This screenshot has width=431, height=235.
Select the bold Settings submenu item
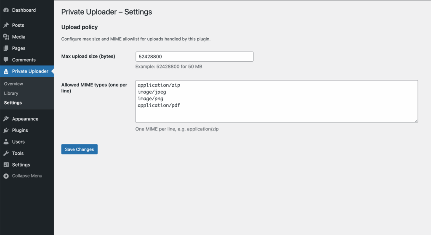[x=13, y=103]
